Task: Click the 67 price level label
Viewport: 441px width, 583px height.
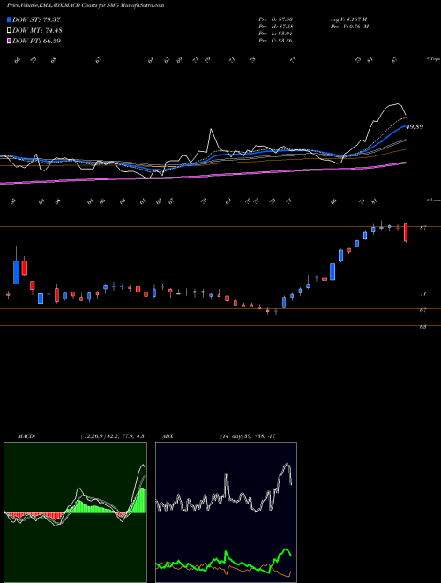Action: pyautogui.click(x=422, y=310)
